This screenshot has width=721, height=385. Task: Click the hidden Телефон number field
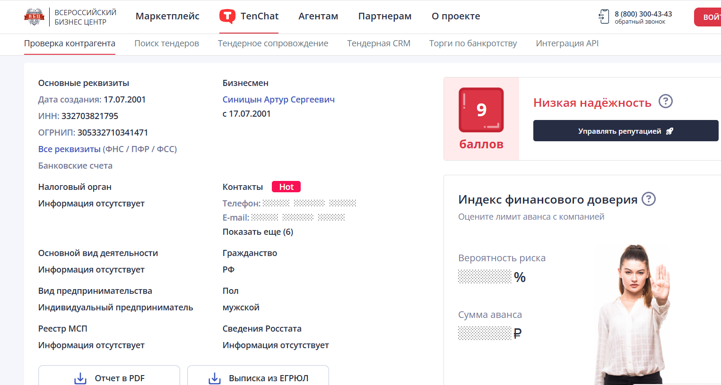click(x=309, y=203)
